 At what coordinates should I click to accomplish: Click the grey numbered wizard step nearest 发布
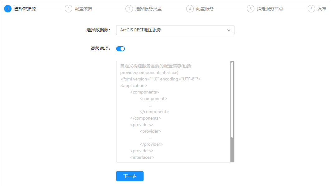(311, 9)
